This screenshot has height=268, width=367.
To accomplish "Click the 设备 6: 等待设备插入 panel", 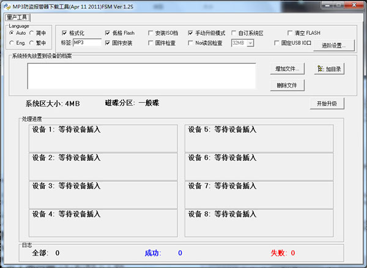I will [x=259, y=166].
